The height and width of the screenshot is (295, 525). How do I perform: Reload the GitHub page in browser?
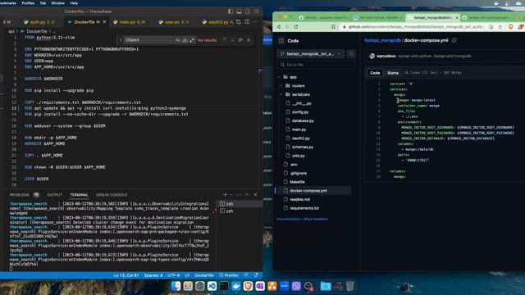point(296,27)
